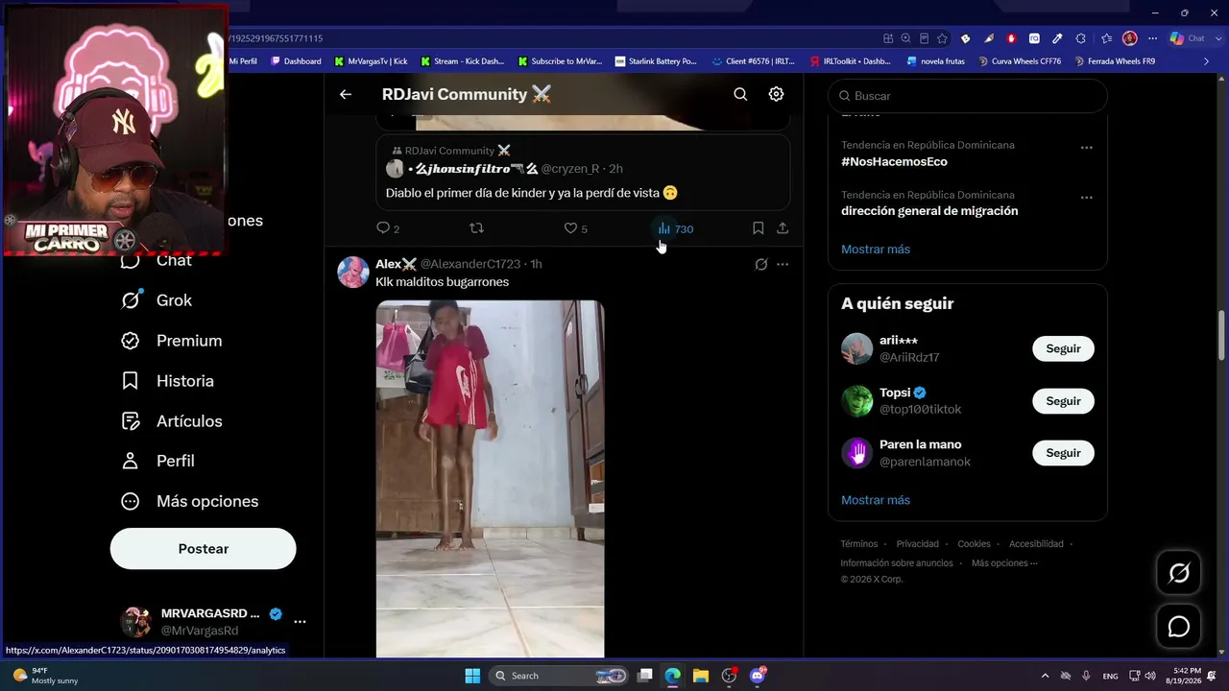Follow arii @AriiRdz17

point(1063,349)
